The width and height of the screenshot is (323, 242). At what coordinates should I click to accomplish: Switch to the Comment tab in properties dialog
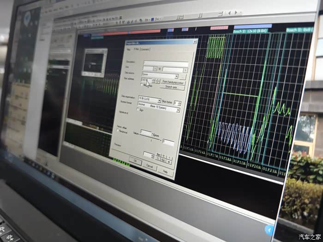tap(145, 50)
